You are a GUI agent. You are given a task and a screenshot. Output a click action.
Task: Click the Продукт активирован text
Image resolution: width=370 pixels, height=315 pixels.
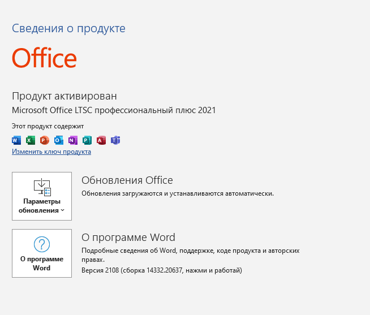click(x=64, y=96)
